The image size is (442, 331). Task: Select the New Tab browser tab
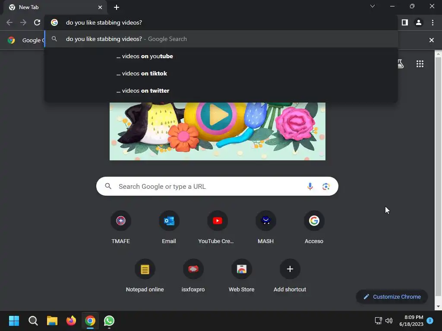55,7
